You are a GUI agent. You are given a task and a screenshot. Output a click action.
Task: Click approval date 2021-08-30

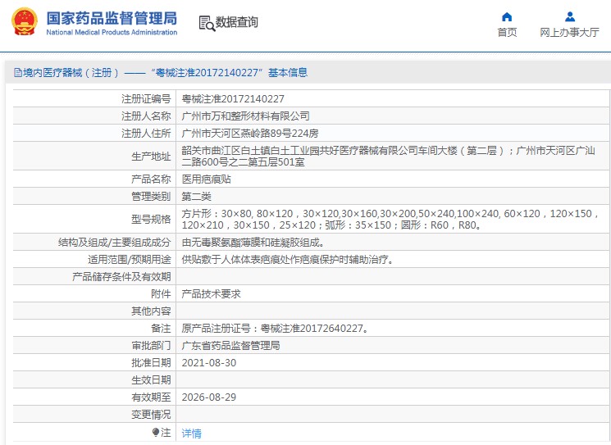pos(209,363)
